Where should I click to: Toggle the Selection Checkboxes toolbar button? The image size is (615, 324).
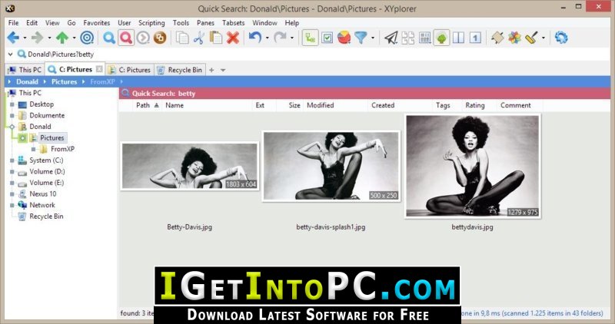327,38
